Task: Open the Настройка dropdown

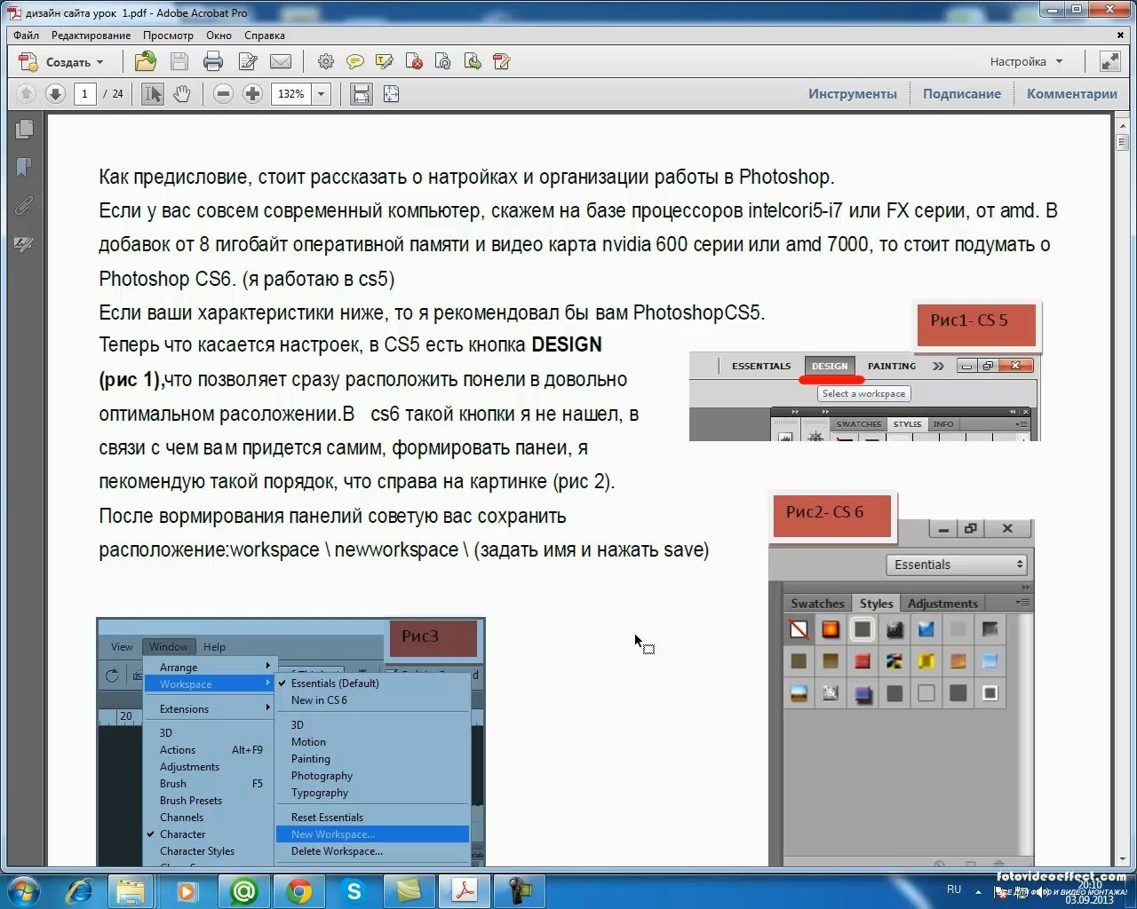Action: tap(1027, 61)
